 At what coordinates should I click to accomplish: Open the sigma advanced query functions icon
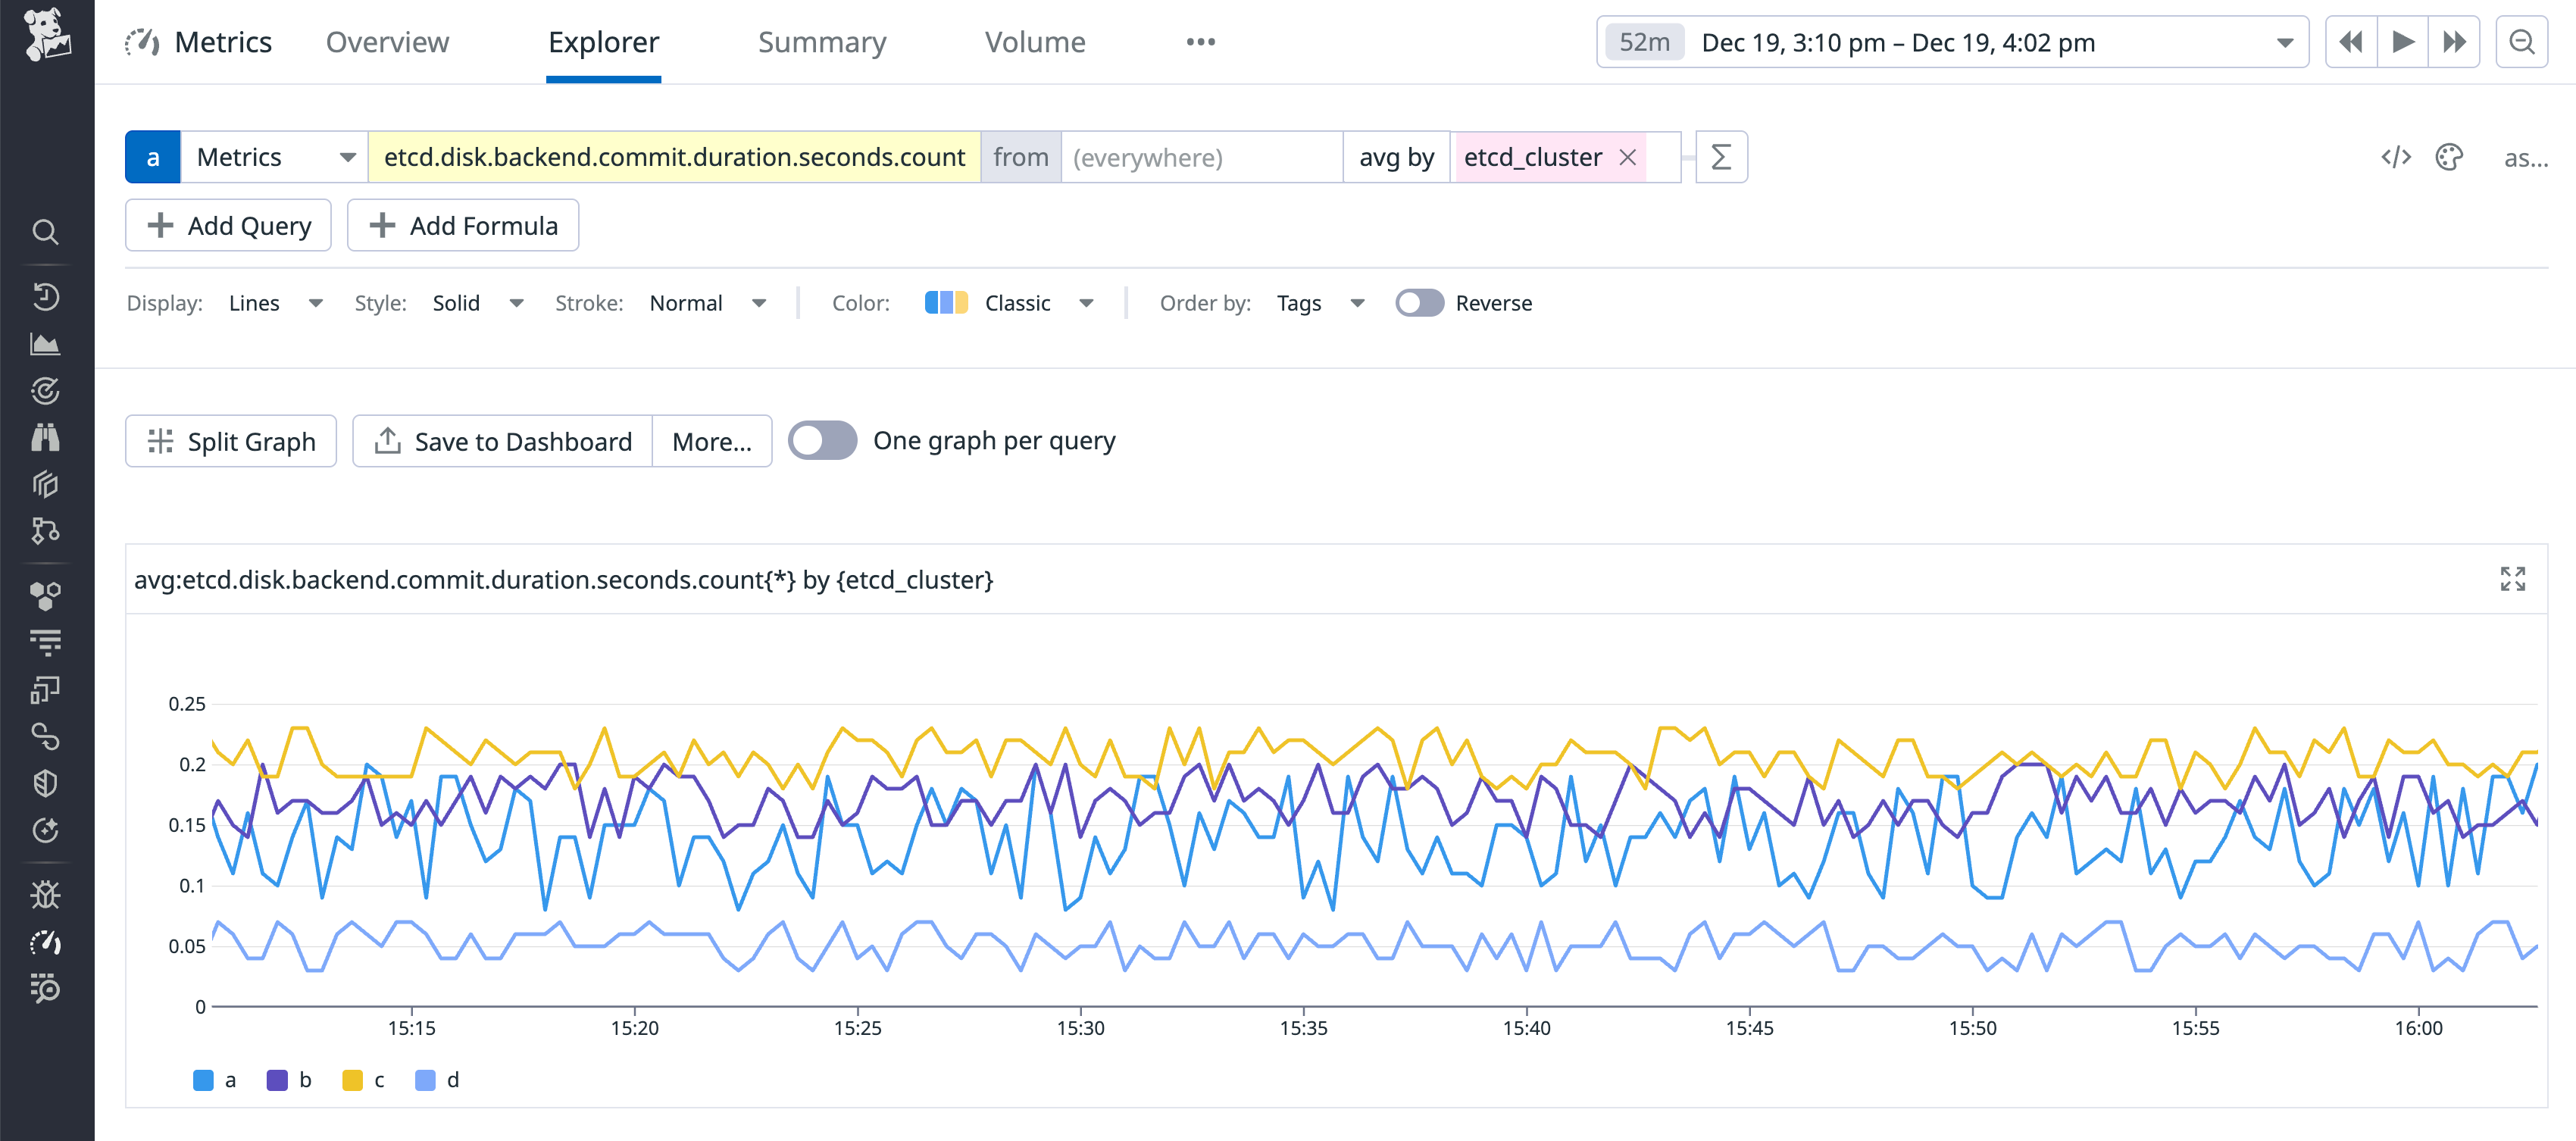1721,157
